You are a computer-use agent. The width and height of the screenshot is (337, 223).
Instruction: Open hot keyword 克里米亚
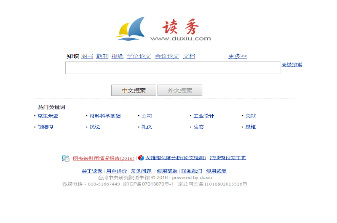(x=48, y=116)
